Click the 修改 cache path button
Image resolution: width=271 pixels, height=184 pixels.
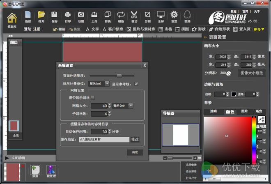[x=135, y=139]
